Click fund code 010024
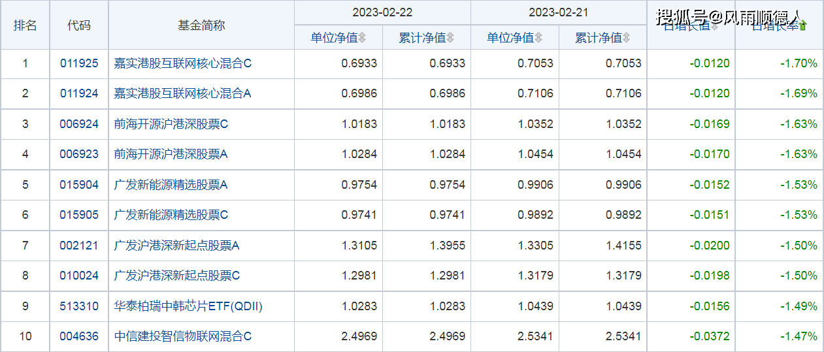The height and width of the screenshot is (352, 824). pyautogui.click(x=79, y=276)
